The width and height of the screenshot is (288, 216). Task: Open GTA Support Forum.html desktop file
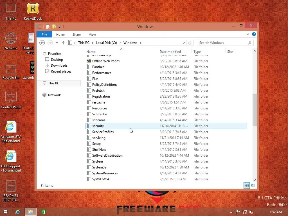(11, 161)
